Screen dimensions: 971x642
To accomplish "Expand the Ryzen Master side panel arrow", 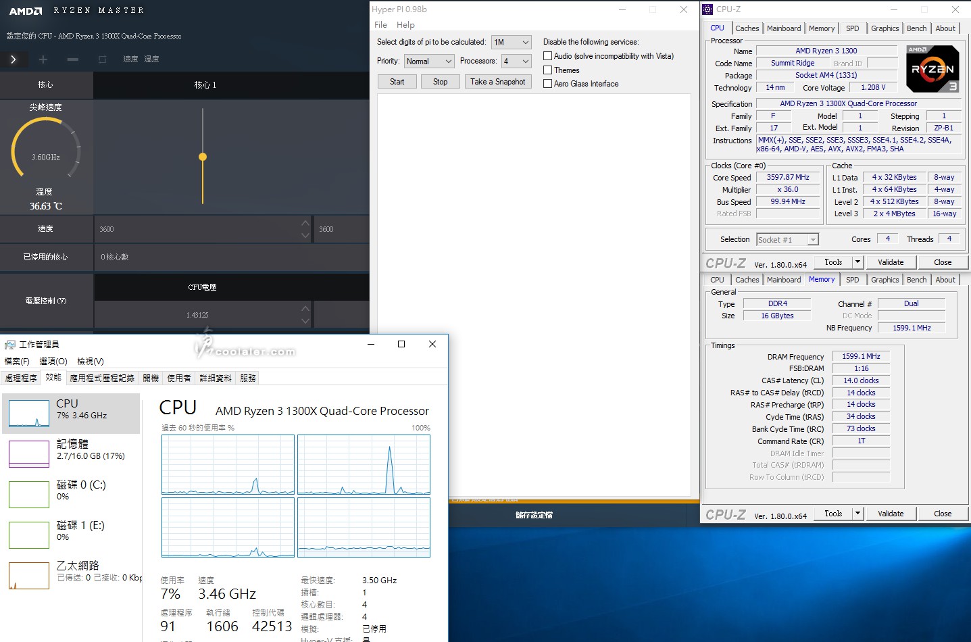I will click(x=13, y=59).
